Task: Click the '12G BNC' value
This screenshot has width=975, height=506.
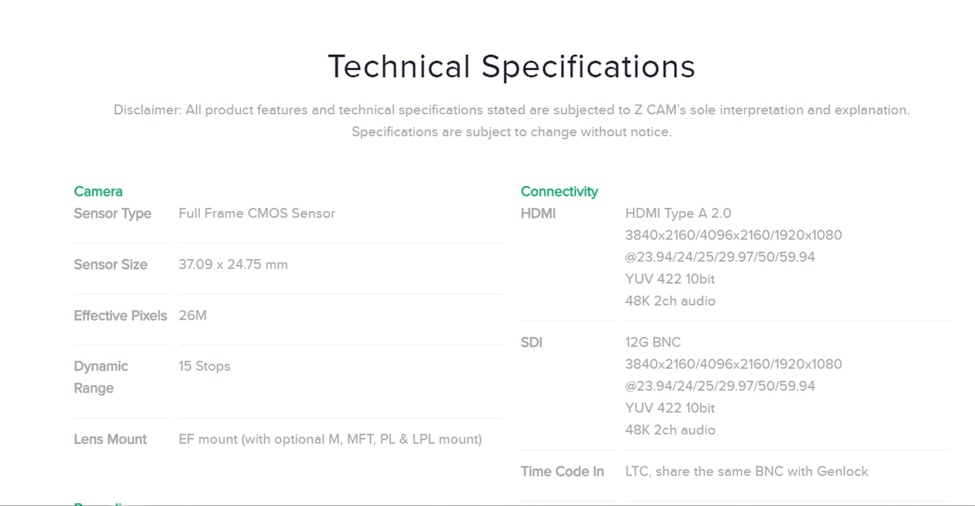Action: click(653, 342)
